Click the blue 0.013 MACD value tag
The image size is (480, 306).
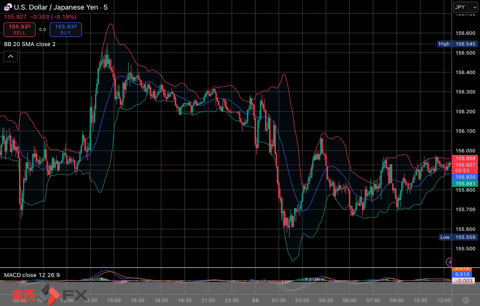(x=462, y=274)
